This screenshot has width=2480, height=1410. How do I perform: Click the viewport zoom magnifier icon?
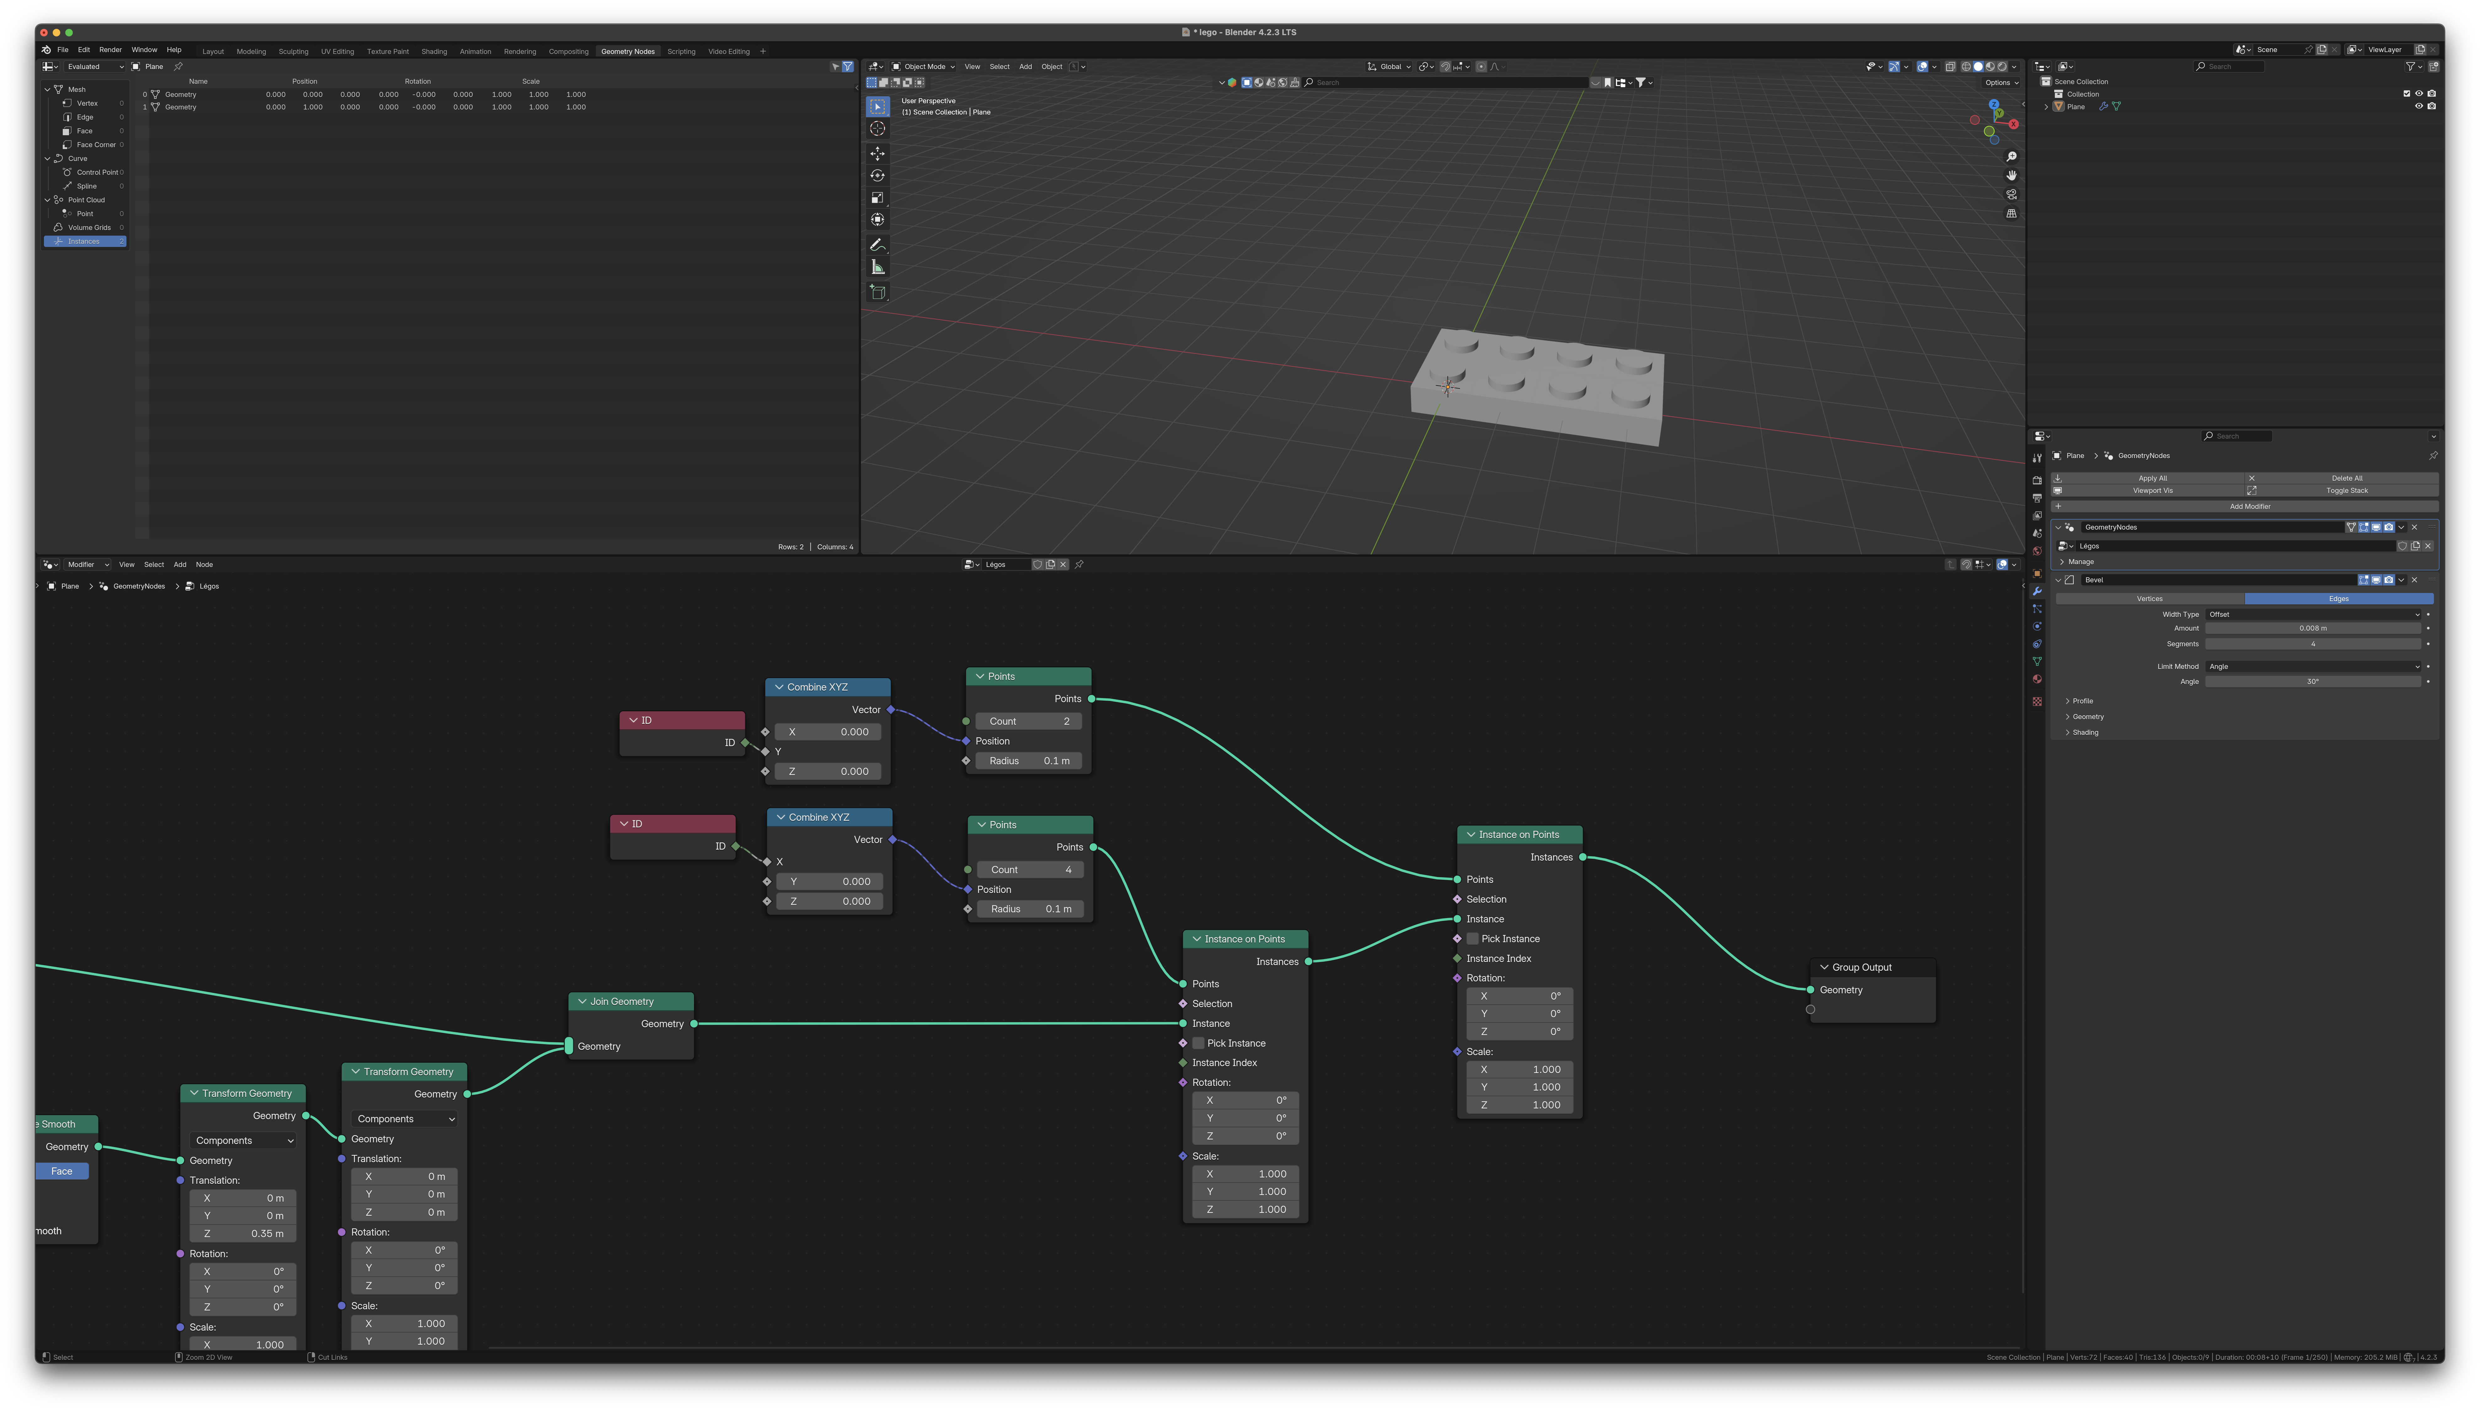click(2011, 157)
